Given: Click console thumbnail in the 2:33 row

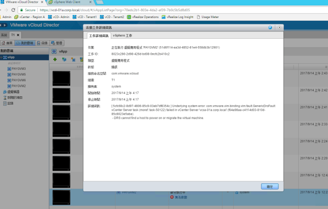Looking at the screenshot, I should pos(61,129).
